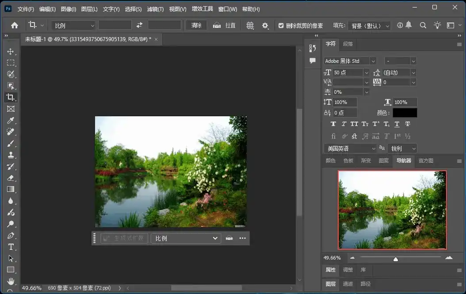Select the Move tool in the toolbar

coord(11,51)
